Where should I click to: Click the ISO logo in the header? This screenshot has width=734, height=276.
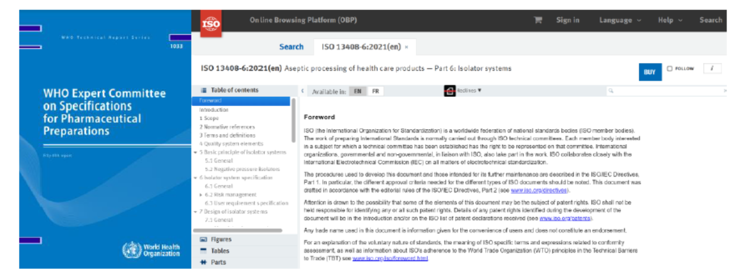(211, 24)
